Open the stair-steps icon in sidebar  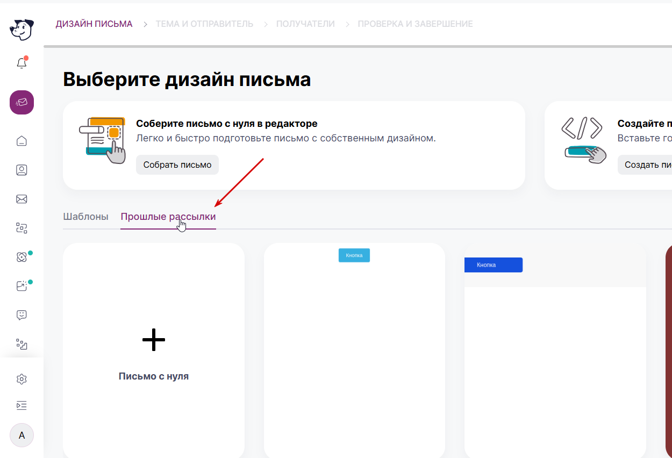[x=22, y=344]
